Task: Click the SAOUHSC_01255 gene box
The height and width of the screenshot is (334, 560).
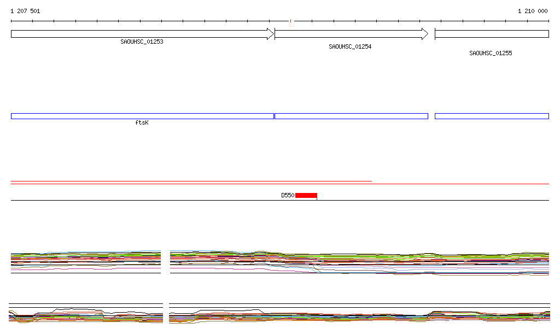Action: pyautogui.click(x=492, y=34)
